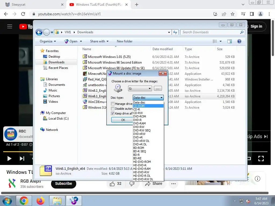The height and width of the screenshot is (206, 275).
Task: Subscribe to RGB channel
Action: 63,183
